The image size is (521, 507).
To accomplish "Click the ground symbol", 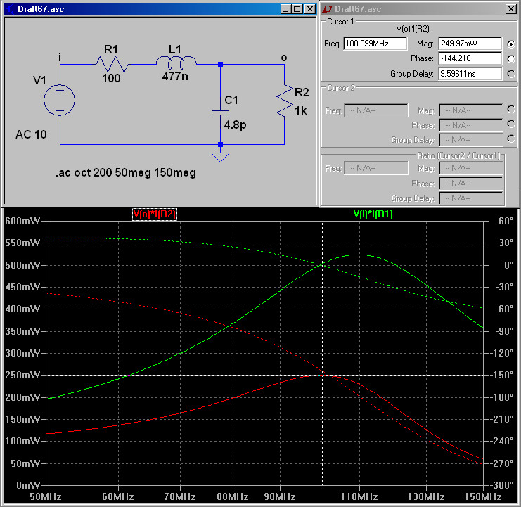I will tap(220, 157).
